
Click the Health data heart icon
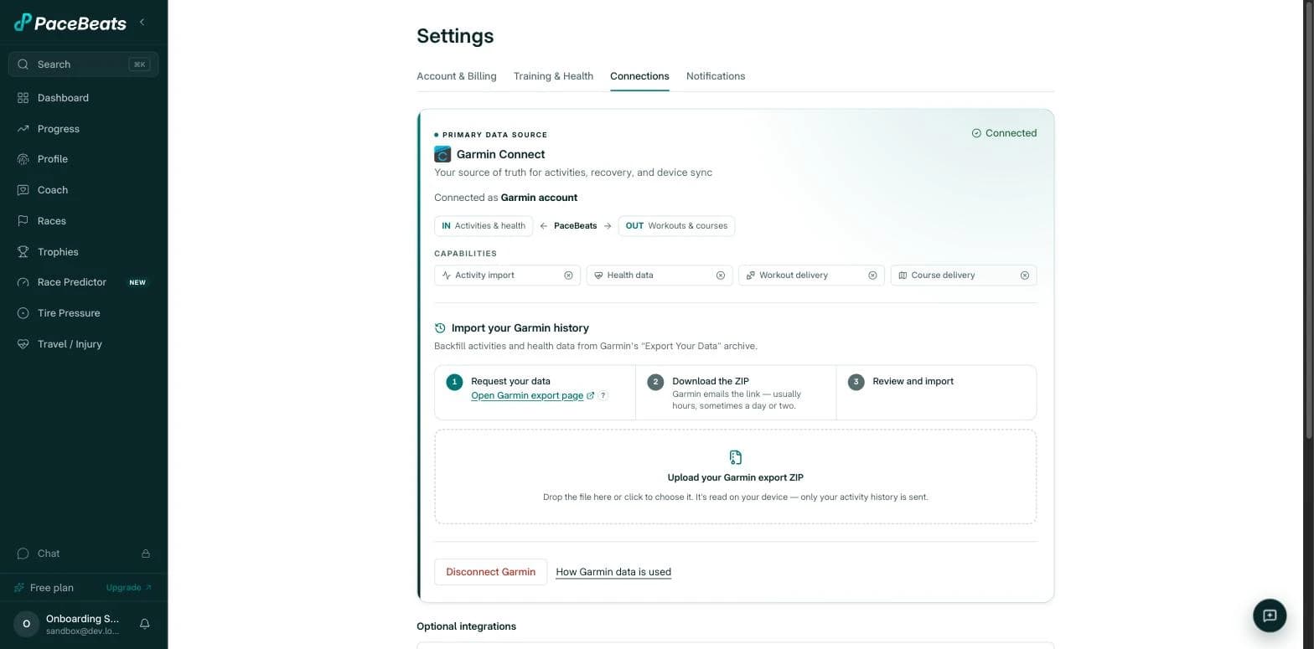[598, 276]
